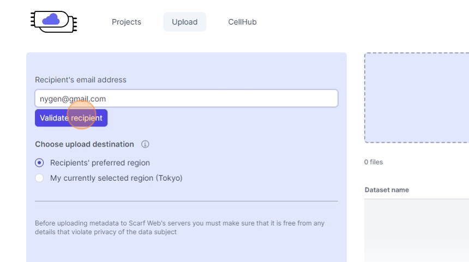Open the Projects tab

click(127, 22)
